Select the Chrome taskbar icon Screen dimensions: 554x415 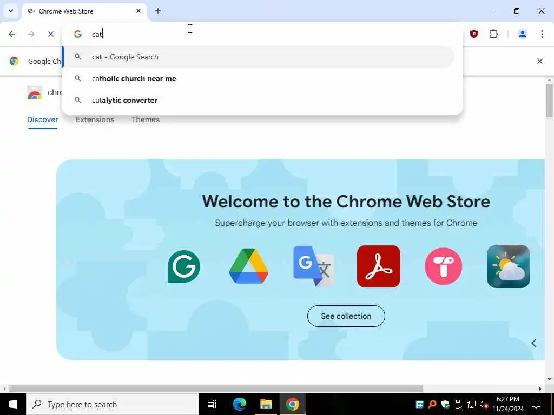pyautogui.click(x=293, y=404)
